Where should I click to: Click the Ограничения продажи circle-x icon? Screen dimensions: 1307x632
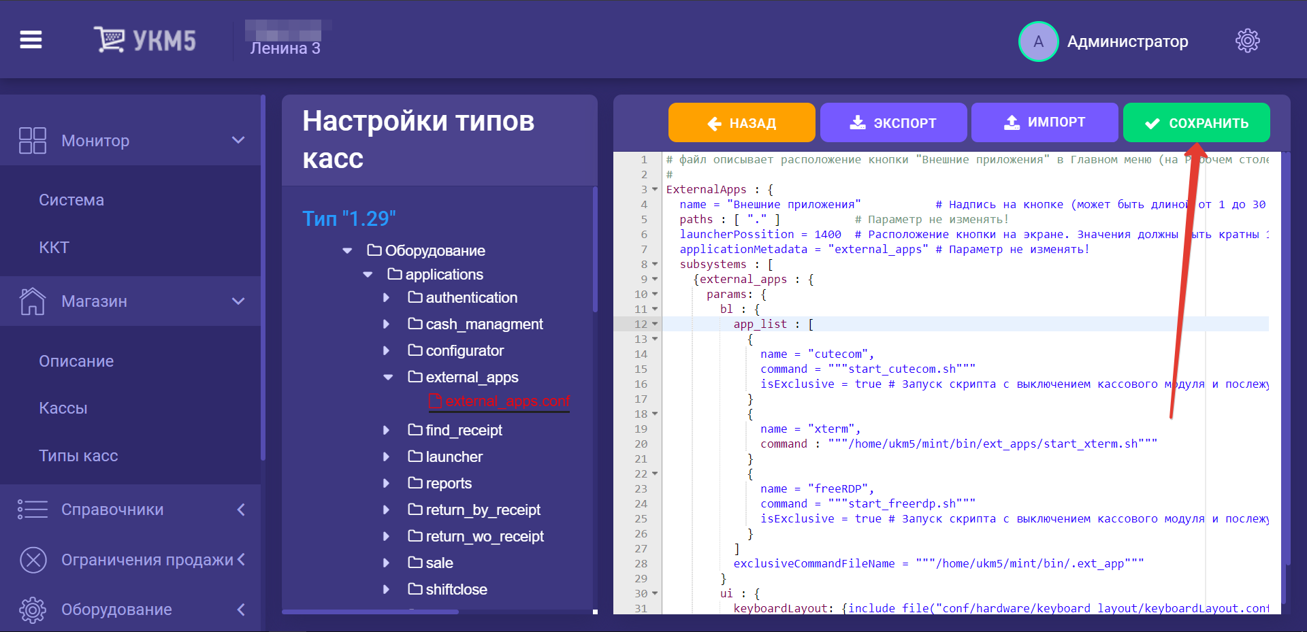(33, 560)
